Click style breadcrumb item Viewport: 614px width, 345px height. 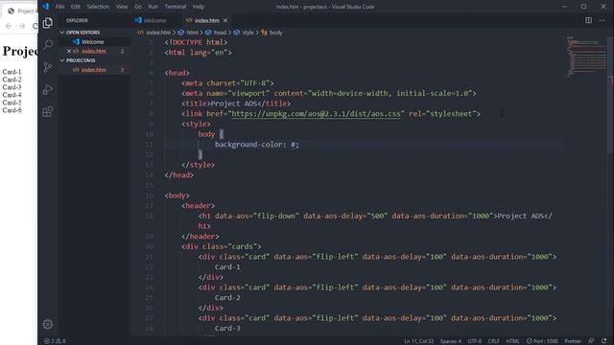(x=248, y=33)
